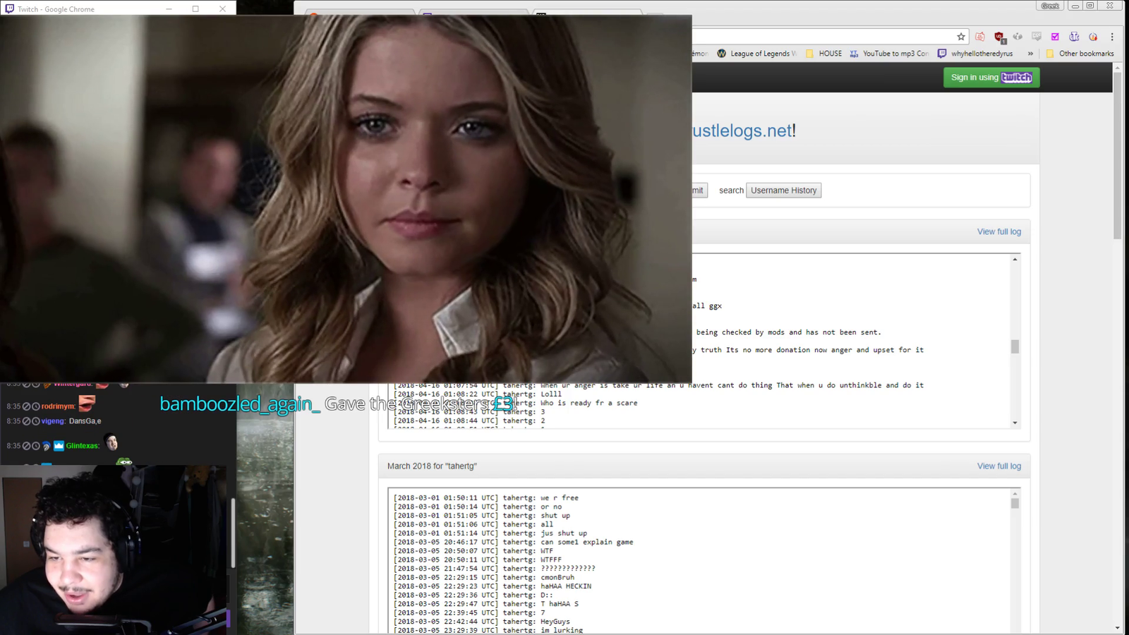Viewport: 1129px width, 635px height.
Task: Ban user vigeng with the ban icon
Action: [26, 421]
